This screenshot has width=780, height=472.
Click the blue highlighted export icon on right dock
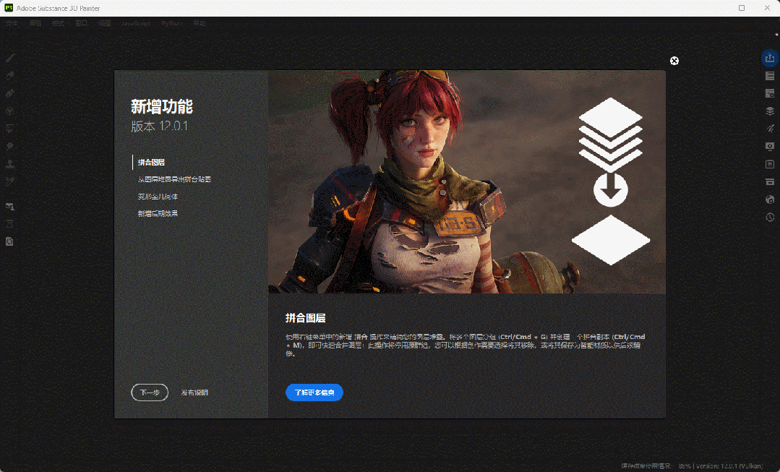[770, 59]
